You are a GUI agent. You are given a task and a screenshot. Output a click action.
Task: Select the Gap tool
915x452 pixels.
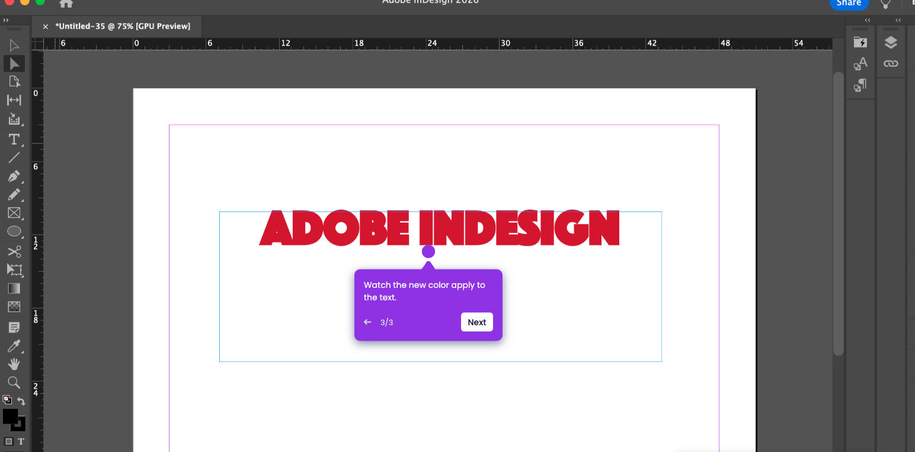tap(14, 100)
